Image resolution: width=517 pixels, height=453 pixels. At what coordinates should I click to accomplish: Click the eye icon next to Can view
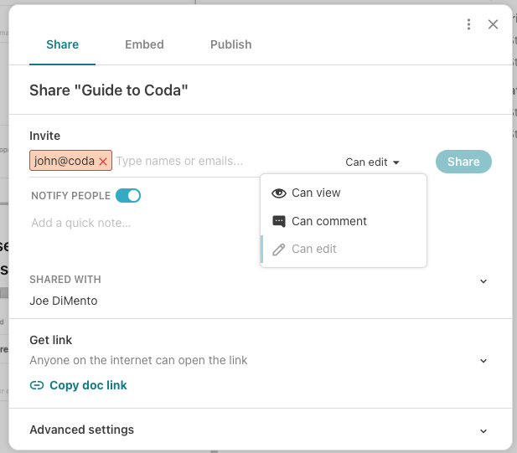(279, 193)
